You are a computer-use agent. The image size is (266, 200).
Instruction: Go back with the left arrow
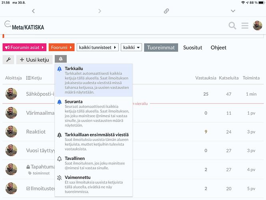click(x=33, y=11)
